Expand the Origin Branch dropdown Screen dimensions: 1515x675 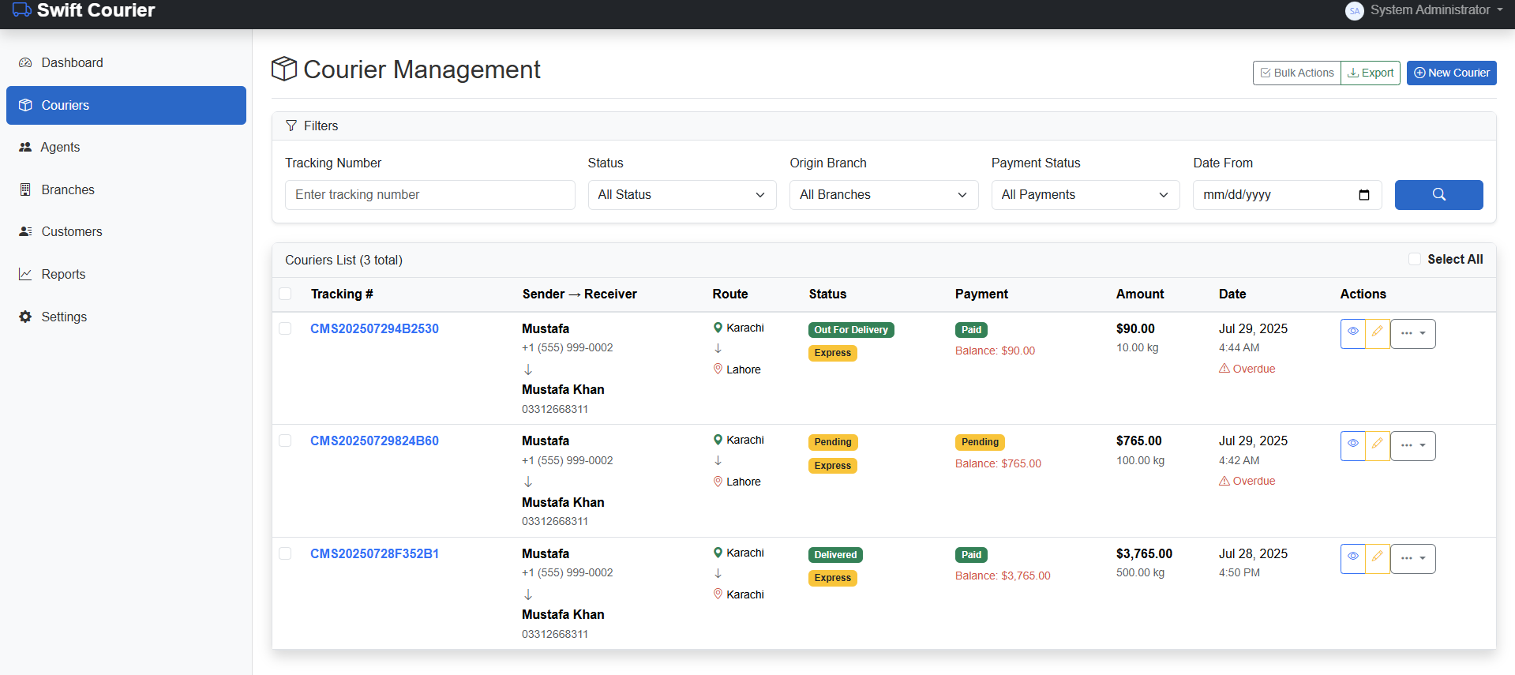click(x=883, y=195)
